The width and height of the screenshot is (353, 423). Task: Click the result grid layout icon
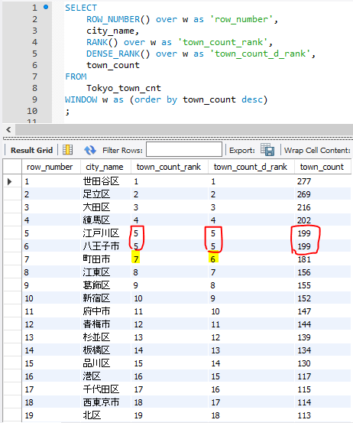68,150
